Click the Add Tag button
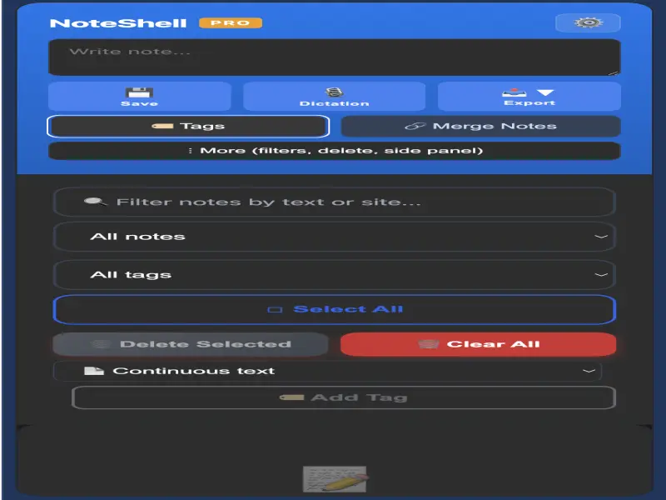The image size is (666, 500). [343, 397]
